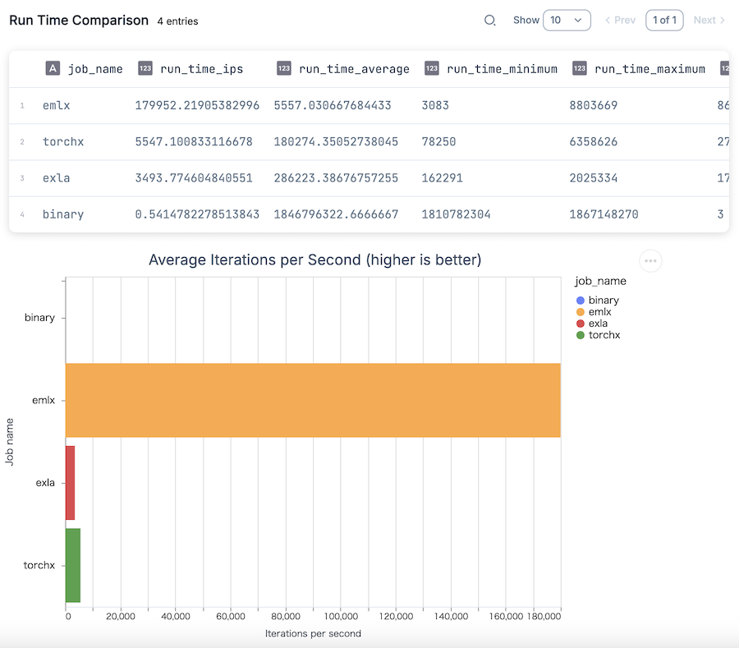This screenshot has width=739, height=648.
Task: Select the orange emlx bar
Action: [x=313, y=400]
